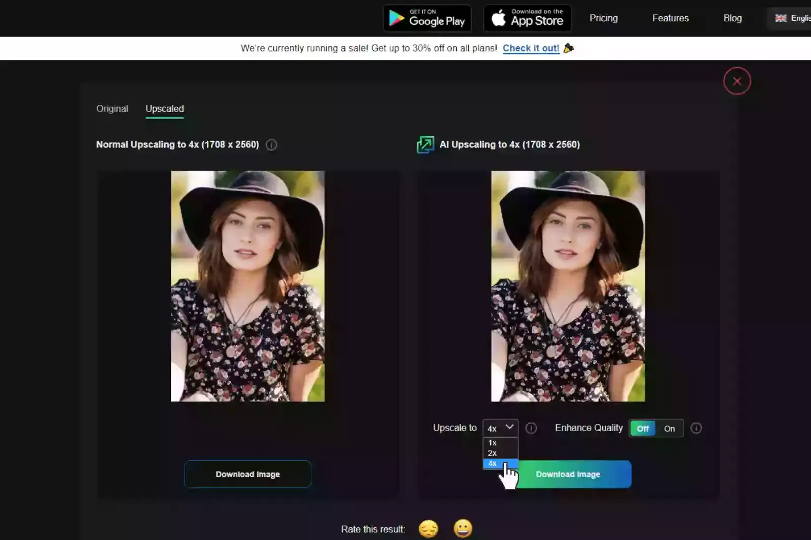Select 2x in the upscale list
Viewport: 811px width, 540px height.
(x=500, y=453)
